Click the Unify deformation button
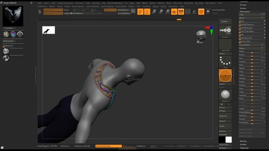Image resolution: width=269 pixels, height=151 pixels. pos(252,15)
